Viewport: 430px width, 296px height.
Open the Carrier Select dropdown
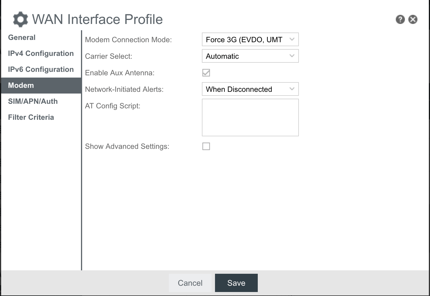[250, 56]
